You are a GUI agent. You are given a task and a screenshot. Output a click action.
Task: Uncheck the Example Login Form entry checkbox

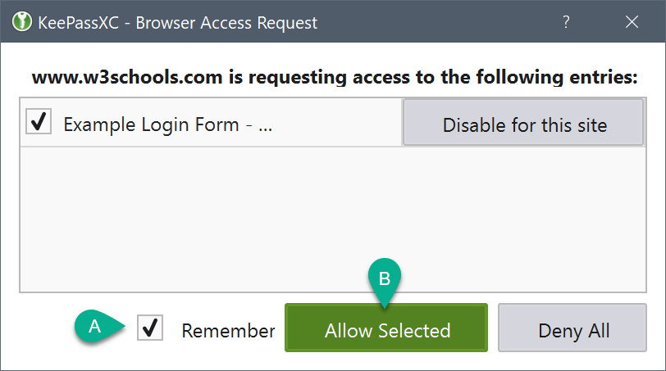tap(37, 124)
